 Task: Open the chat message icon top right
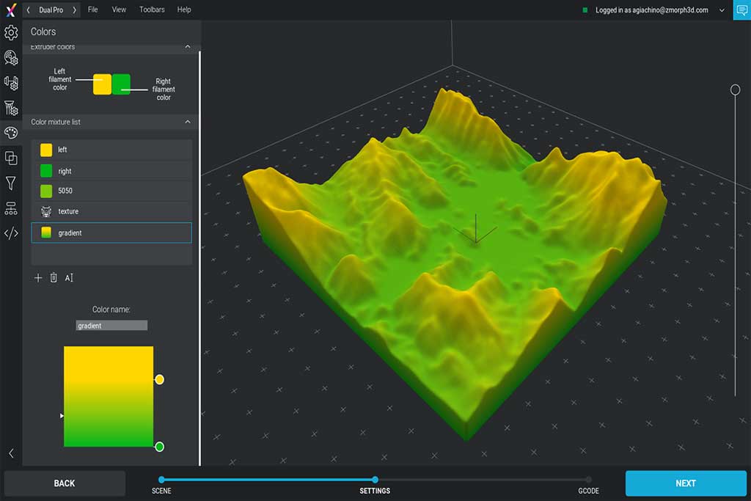tap(741, 10)
